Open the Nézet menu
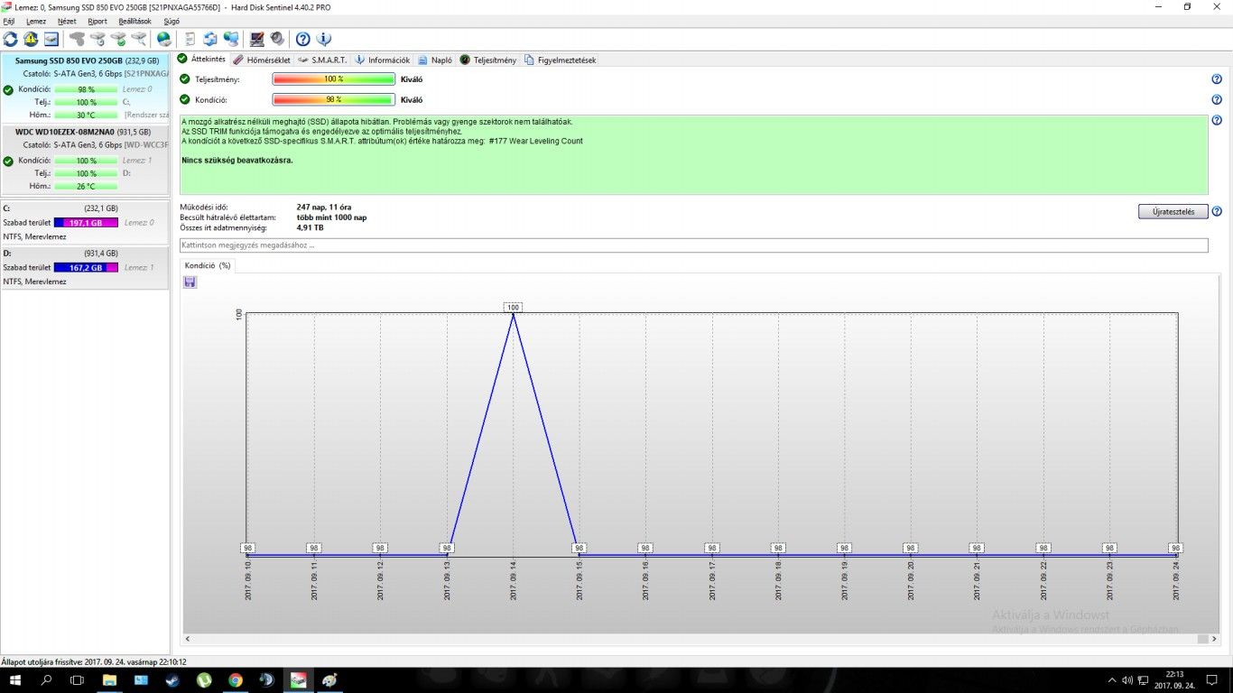Screen dimensions: 1233x693 (x=67, y=21)
